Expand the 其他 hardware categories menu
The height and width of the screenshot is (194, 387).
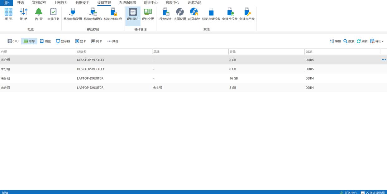pyautogui.click(x=113, y=41)
